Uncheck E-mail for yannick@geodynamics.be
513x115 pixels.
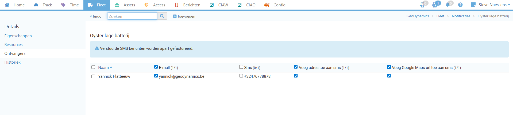tap(156, 76)
